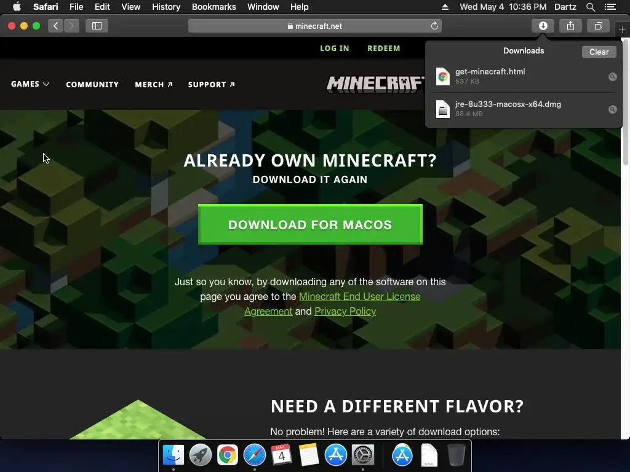The width and height of the screenshot is (630, 472).
Task: Click the DOWNLOAD FOR MACOS button
Action: click(310, 224)
